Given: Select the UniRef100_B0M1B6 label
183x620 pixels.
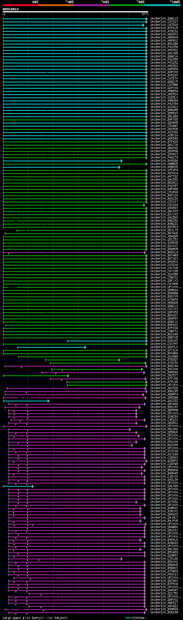Looking at the screenshot, I should (x=164, y=161).
